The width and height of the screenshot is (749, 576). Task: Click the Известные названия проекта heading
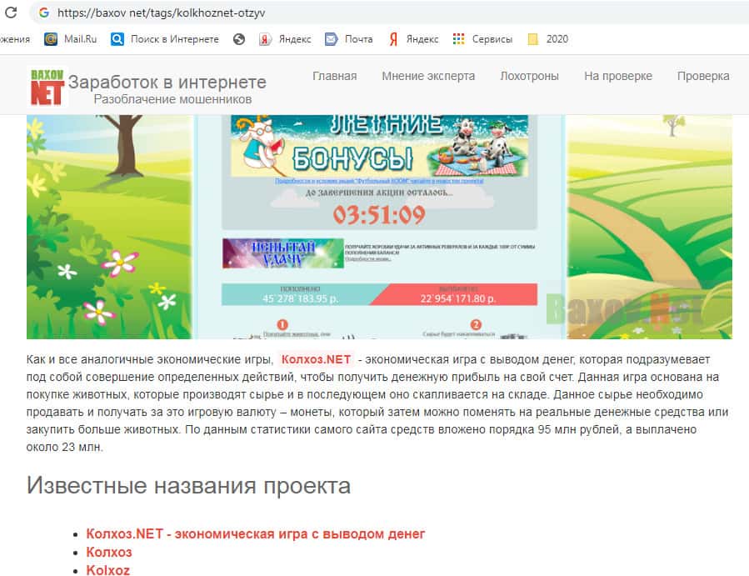click(188, 486)
